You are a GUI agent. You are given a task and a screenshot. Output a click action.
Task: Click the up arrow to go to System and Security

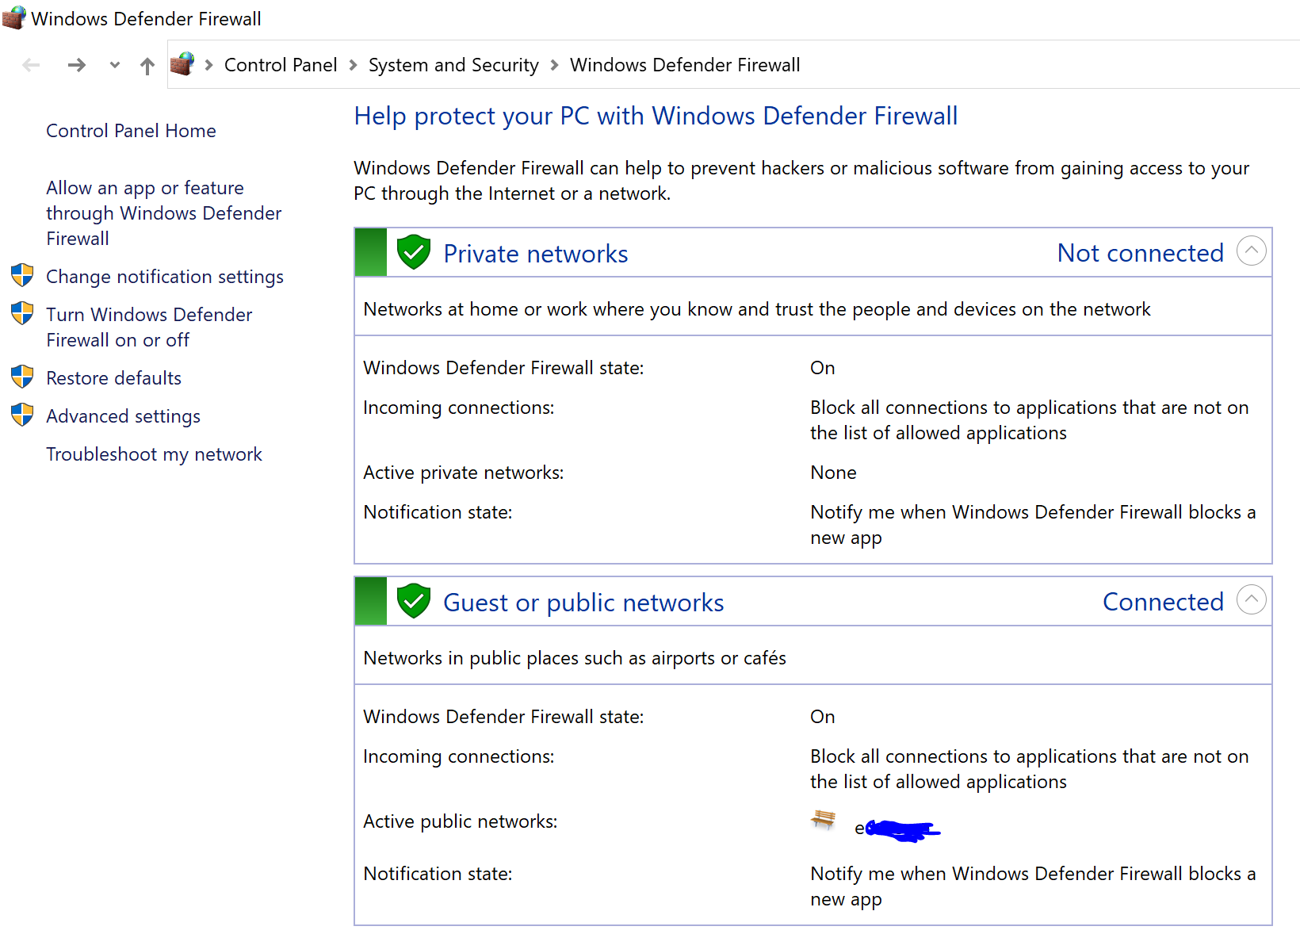(147, 65)
